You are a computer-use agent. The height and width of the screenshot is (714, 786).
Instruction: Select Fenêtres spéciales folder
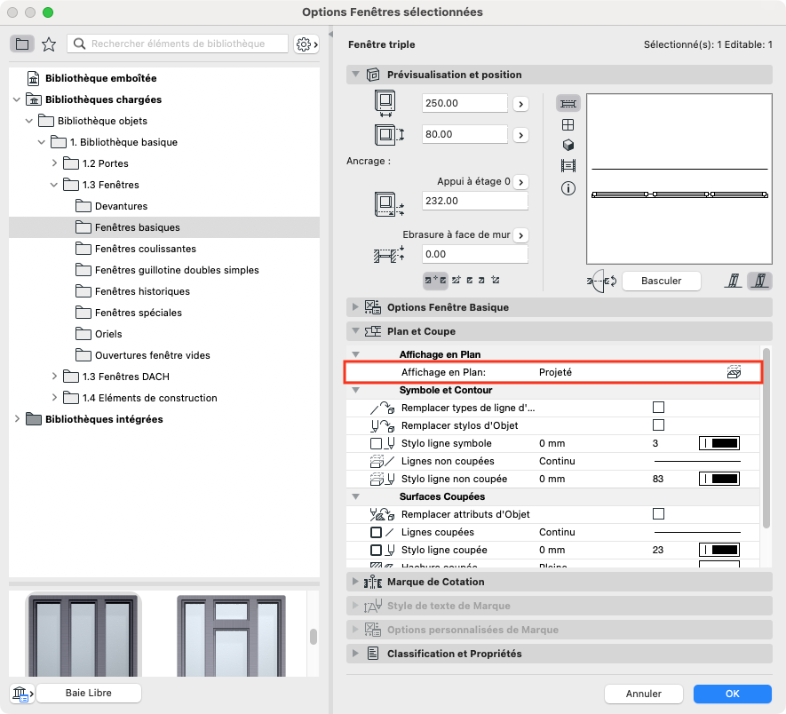click(164, 313)
